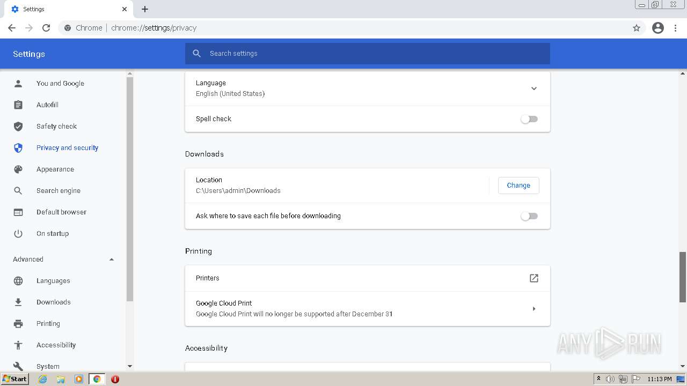This screenshot has height=386, width=687.
Task: Collapse the Advanced section in sidebar
Action: [112, 259]
